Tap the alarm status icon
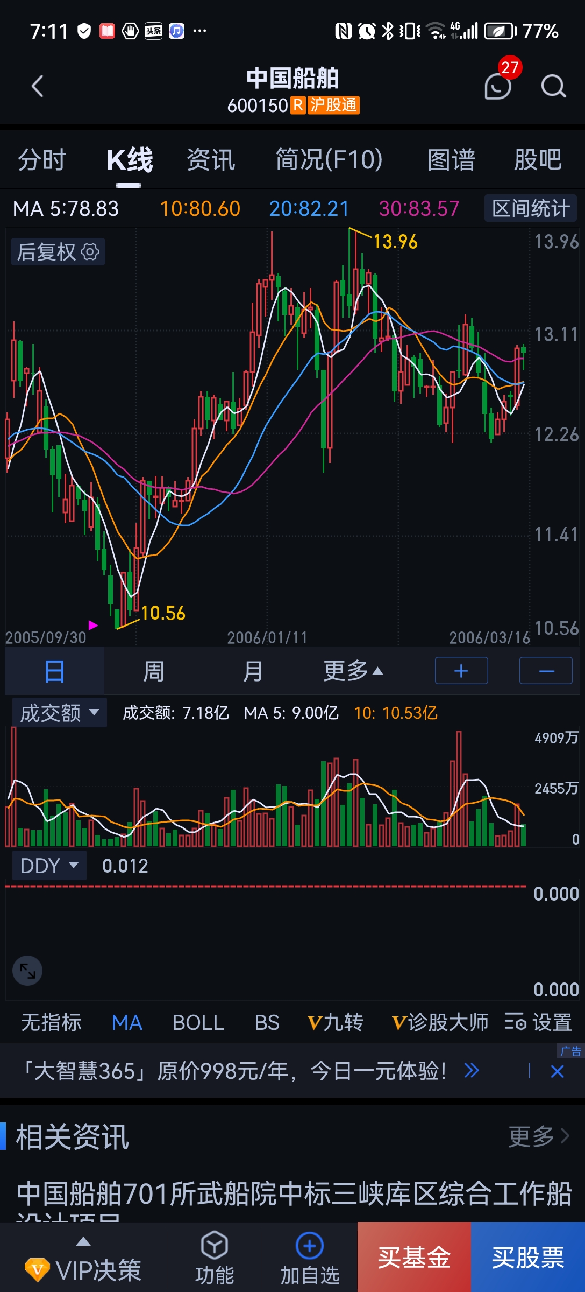The image size is (585, 1292). click(x=367, y=31)
